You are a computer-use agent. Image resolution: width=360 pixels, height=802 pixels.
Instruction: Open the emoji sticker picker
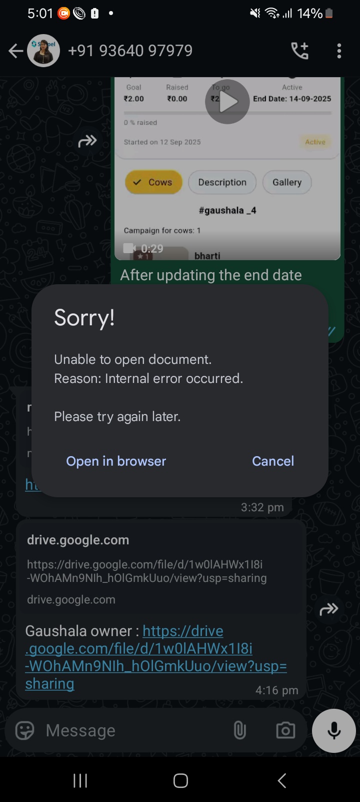point(25,730)
